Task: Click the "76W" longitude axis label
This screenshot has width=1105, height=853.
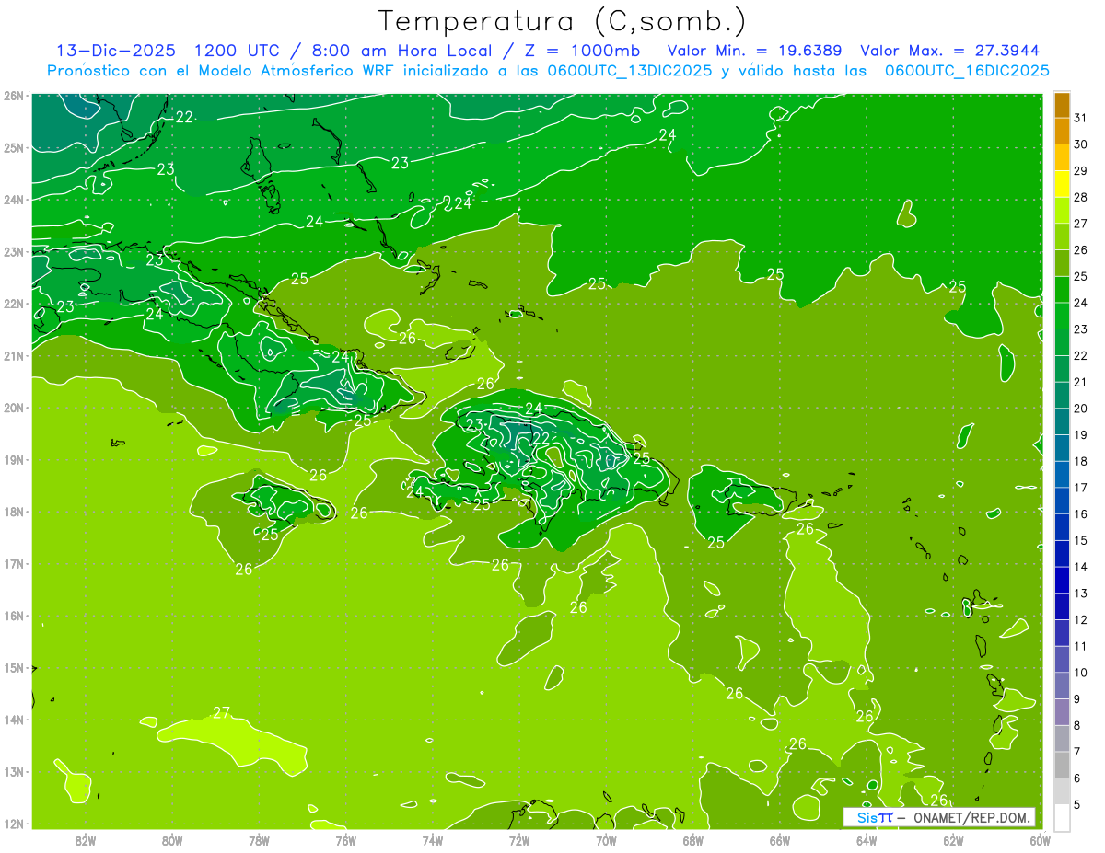Action: (346, 840)
